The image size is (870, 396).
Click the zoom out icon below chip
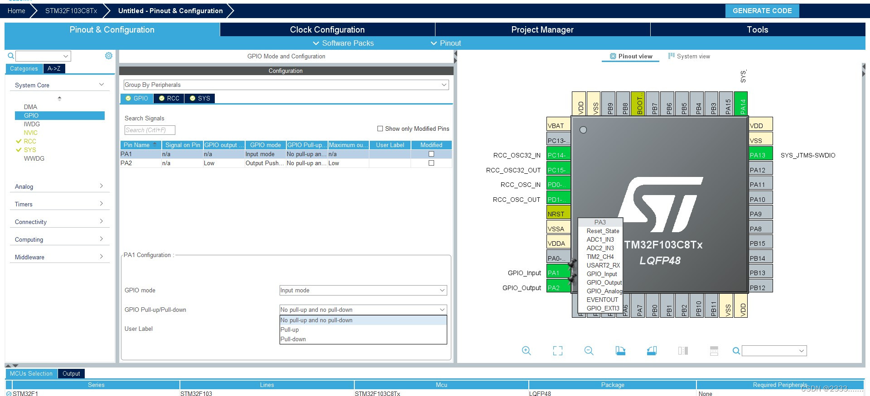pyautogui.click(x=589, y=351)
